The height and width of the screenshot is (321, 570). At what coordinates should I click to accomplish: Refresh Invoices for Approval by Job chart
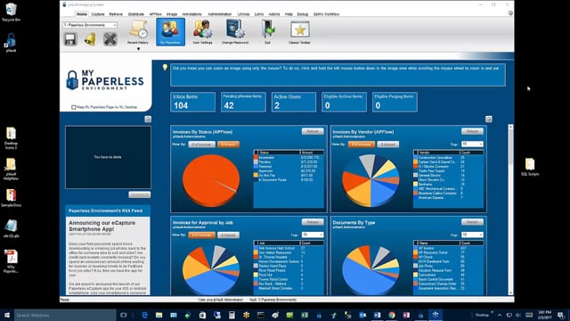(x=313, y=222)
